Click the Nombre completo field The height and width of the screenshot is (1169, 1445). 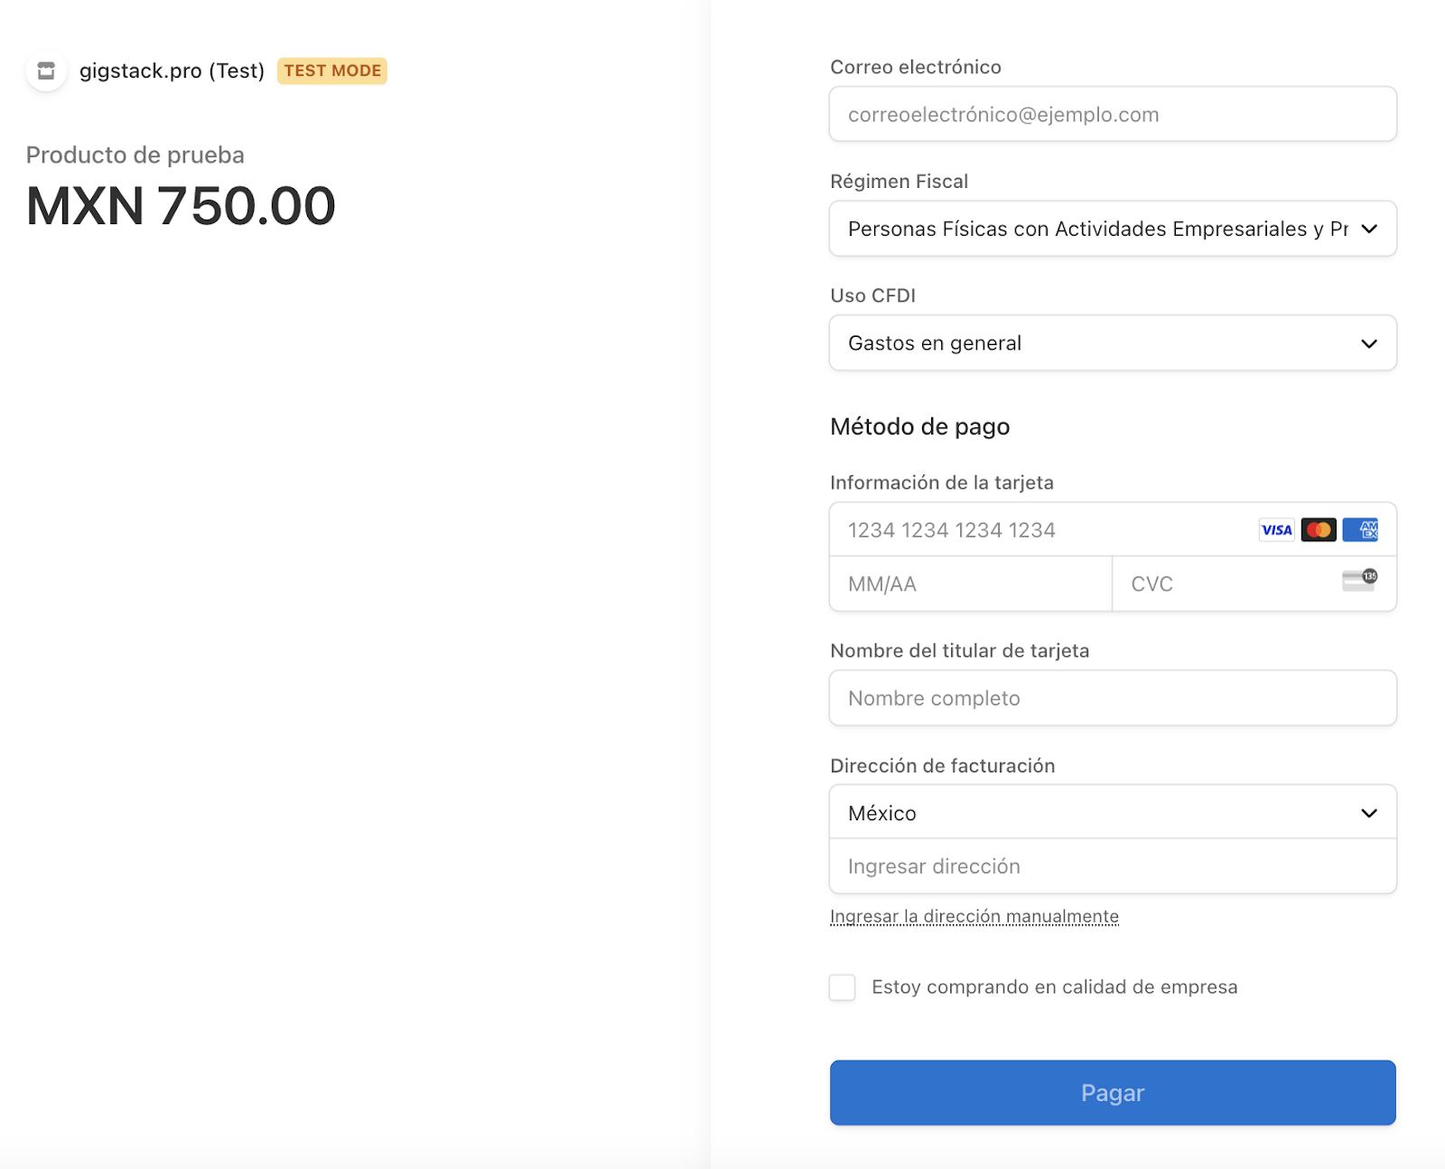coord(1113,697)
